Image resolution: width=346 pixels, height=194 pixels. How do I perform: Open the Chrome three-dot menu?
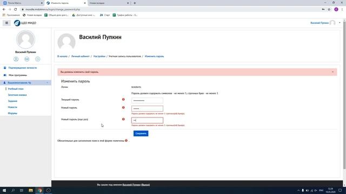pos(342,10)
